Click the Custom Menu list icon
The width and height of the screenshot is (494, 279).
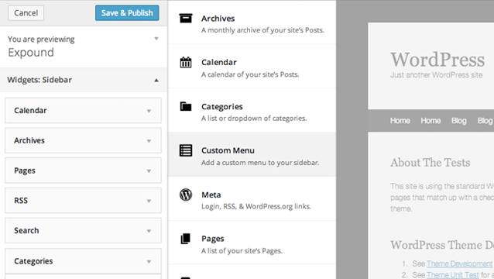186,150
